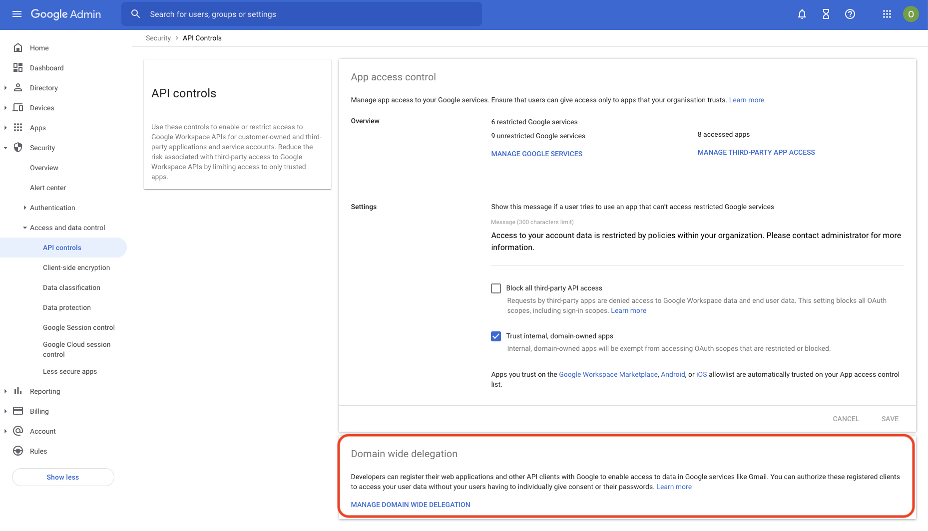Click the Rules icon in sidebar
Viewport: 928px width, 531px height.
(18, 451)
